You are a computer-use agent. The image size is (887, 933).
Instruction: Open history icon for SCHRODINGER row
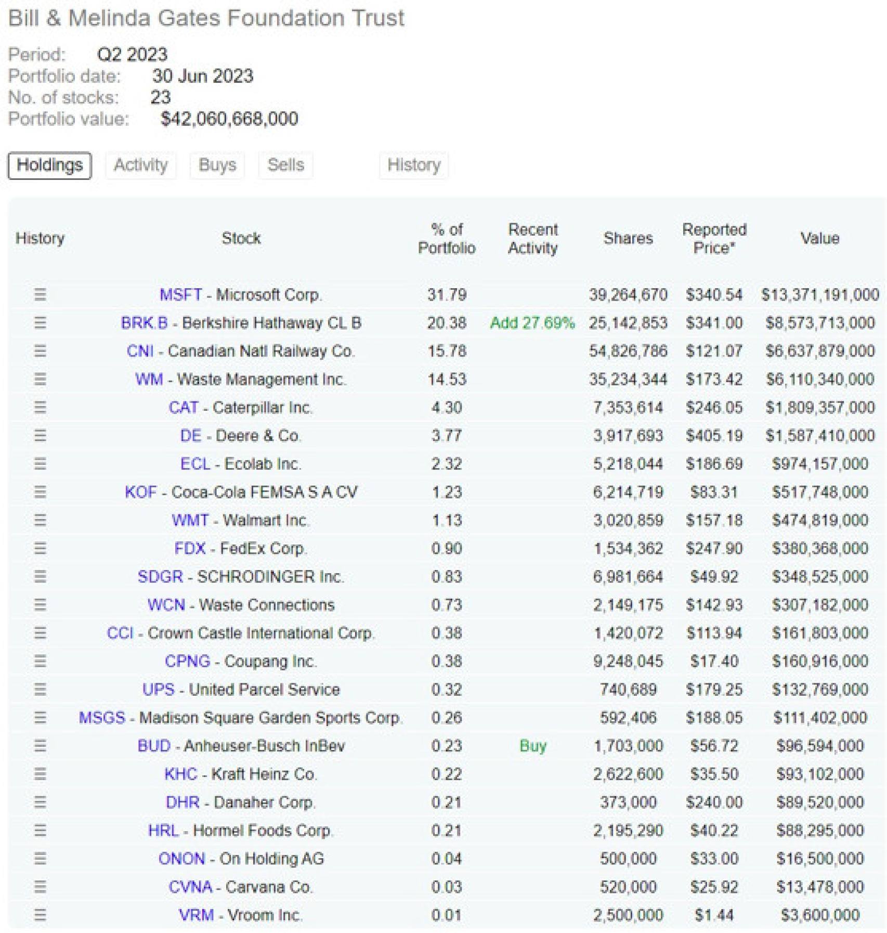(x=40, y=576)
